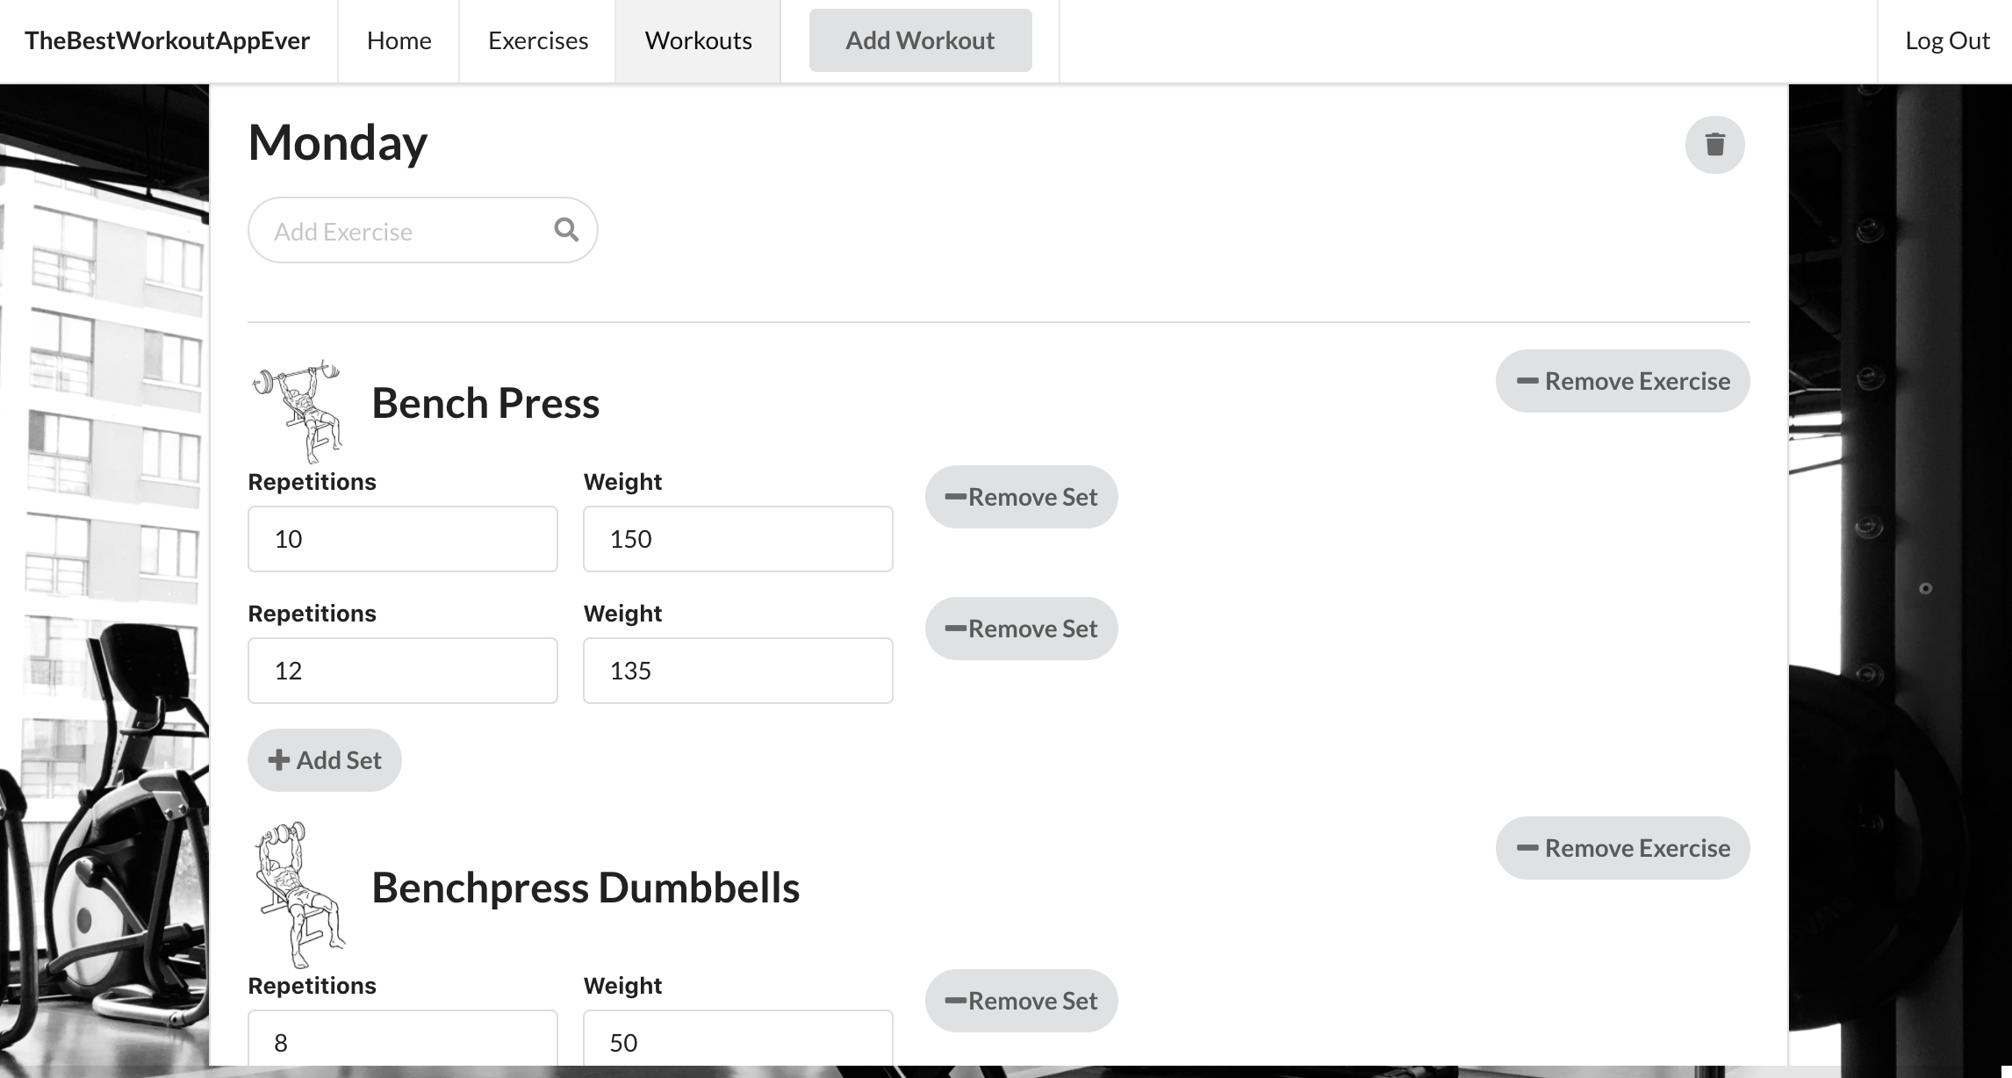The width and height of the screenshot is (2012, 1078).
Task: Click the plus icon on Add Set
Action: 278,758
